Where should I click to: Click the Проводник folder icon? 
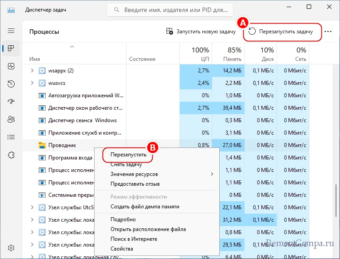42,145
